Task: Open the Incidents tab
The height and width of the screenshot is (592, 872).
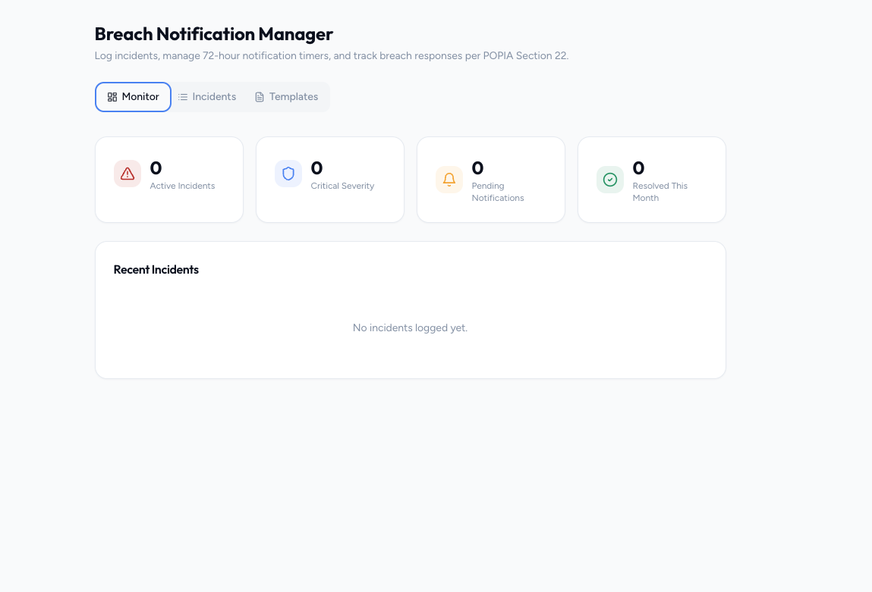Action: coord(207,96)
